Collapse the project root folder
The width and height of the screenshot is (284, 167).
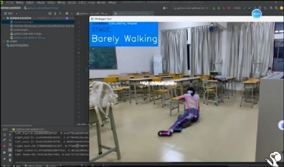pos(3,18)
